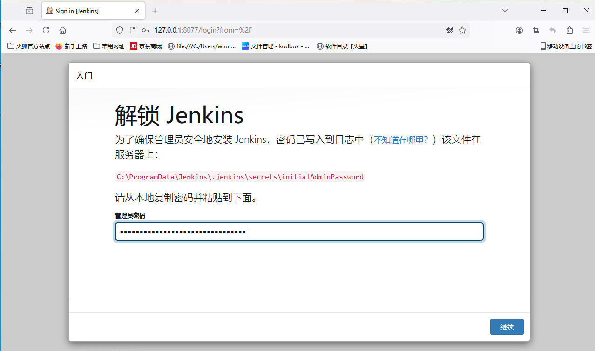
Task: Select the Sign in [Jenkins] tab
Action: 93,11
